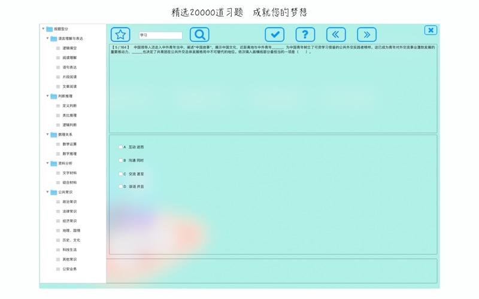Select 数字推理 in the tree
This screenshot has height=299, width=479.
(69, 154)
